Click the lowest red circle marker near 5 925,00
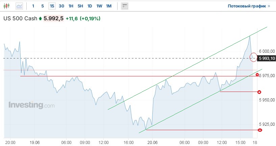 pyautogui.click(x=260, y=130)
